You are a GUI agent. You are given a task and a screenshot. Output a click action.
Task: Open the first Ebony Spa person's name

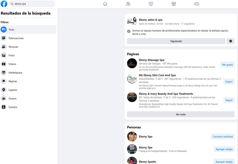point(145,137)
